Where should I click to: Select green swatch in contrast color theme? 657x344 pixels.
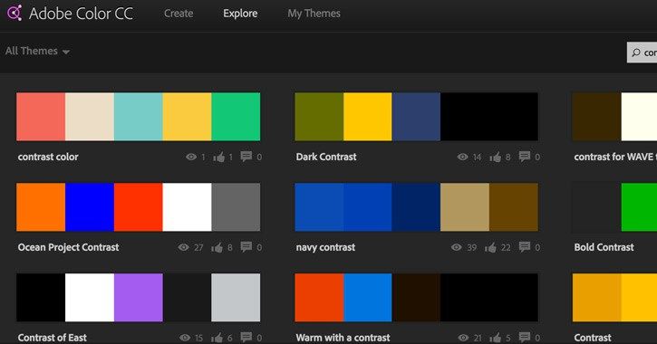pyautogui.click(x=236, y=117)
